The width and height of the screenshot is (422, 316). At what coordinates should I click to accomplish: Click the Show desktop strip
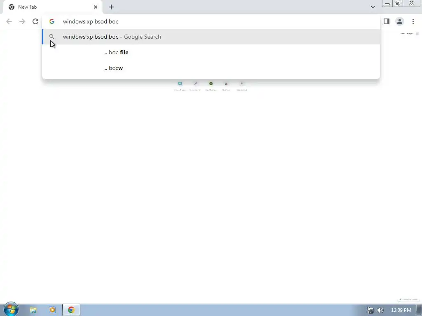[x=419, y=310]
